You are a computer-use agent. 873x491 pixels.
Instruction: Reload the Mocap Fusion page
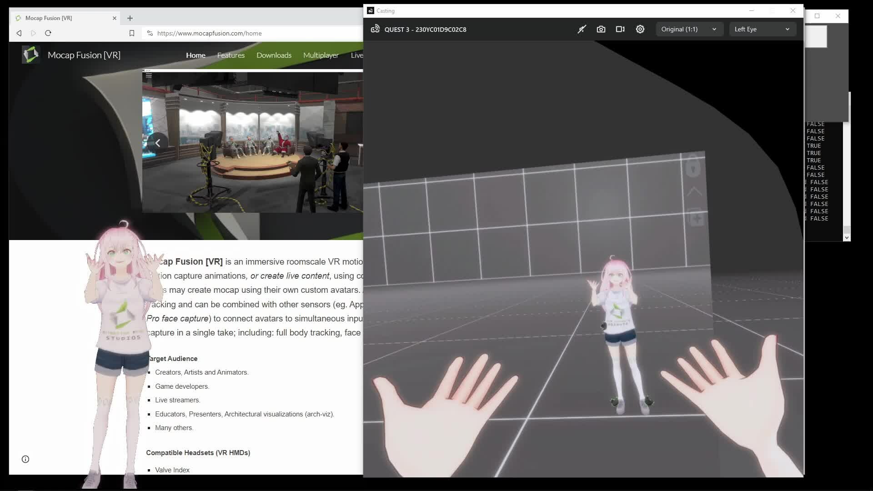48,33
